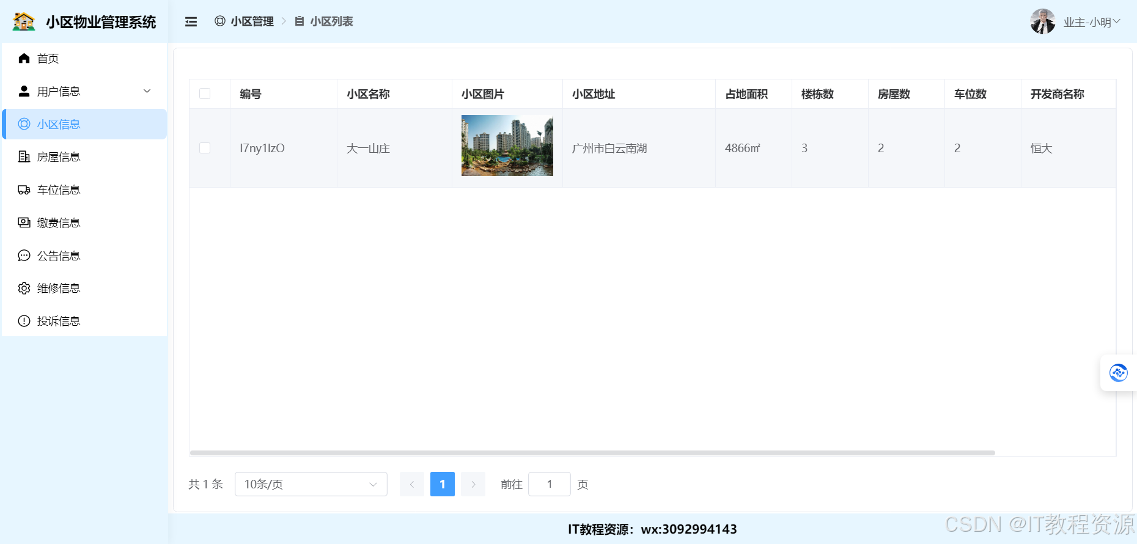Open the 小区信息 sidebar menu
Viewport: 1137px width, 544px height.
click(x=85, y=124)
